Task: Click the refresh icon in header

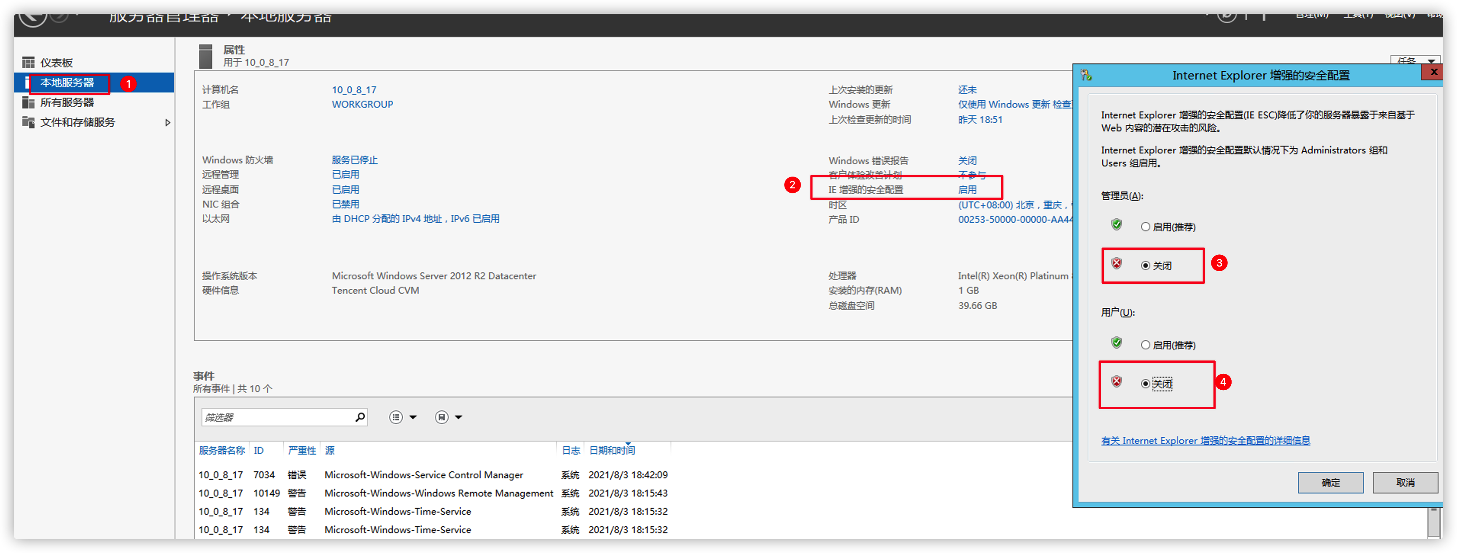Action: pyautogui.click(x=1227, y=16)
